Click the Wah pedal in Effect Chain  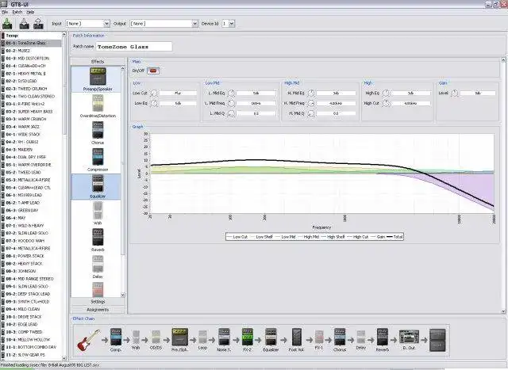click(136, 338)
